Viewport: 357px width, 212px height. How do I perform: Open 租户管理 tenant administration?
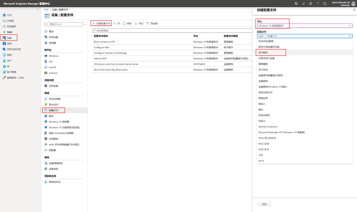click(x=12, y=72)
